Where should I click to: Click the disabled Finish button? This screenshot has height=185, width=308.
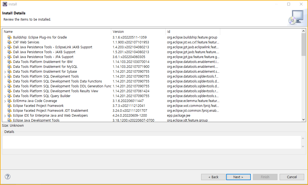(265, 177)
